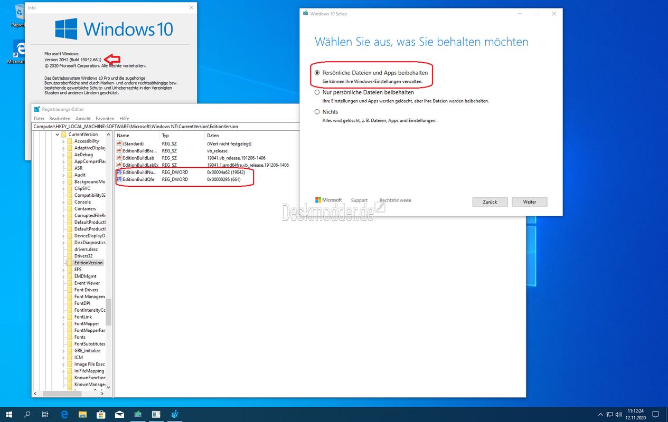Open the Mail app from the taskbar

tap(119, 414)
